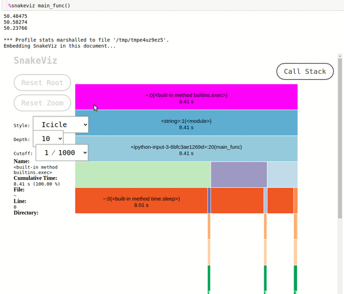Click the SnakeViz heading
This screenshot has height=294, width=344.
(x=36, y=60)
